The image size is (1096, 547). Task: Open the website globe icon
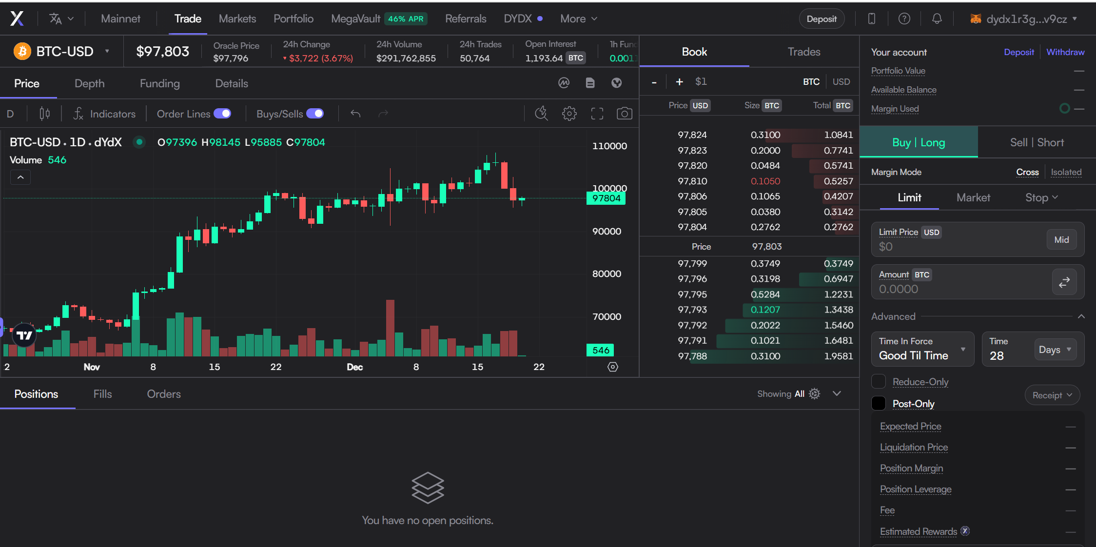617,83
